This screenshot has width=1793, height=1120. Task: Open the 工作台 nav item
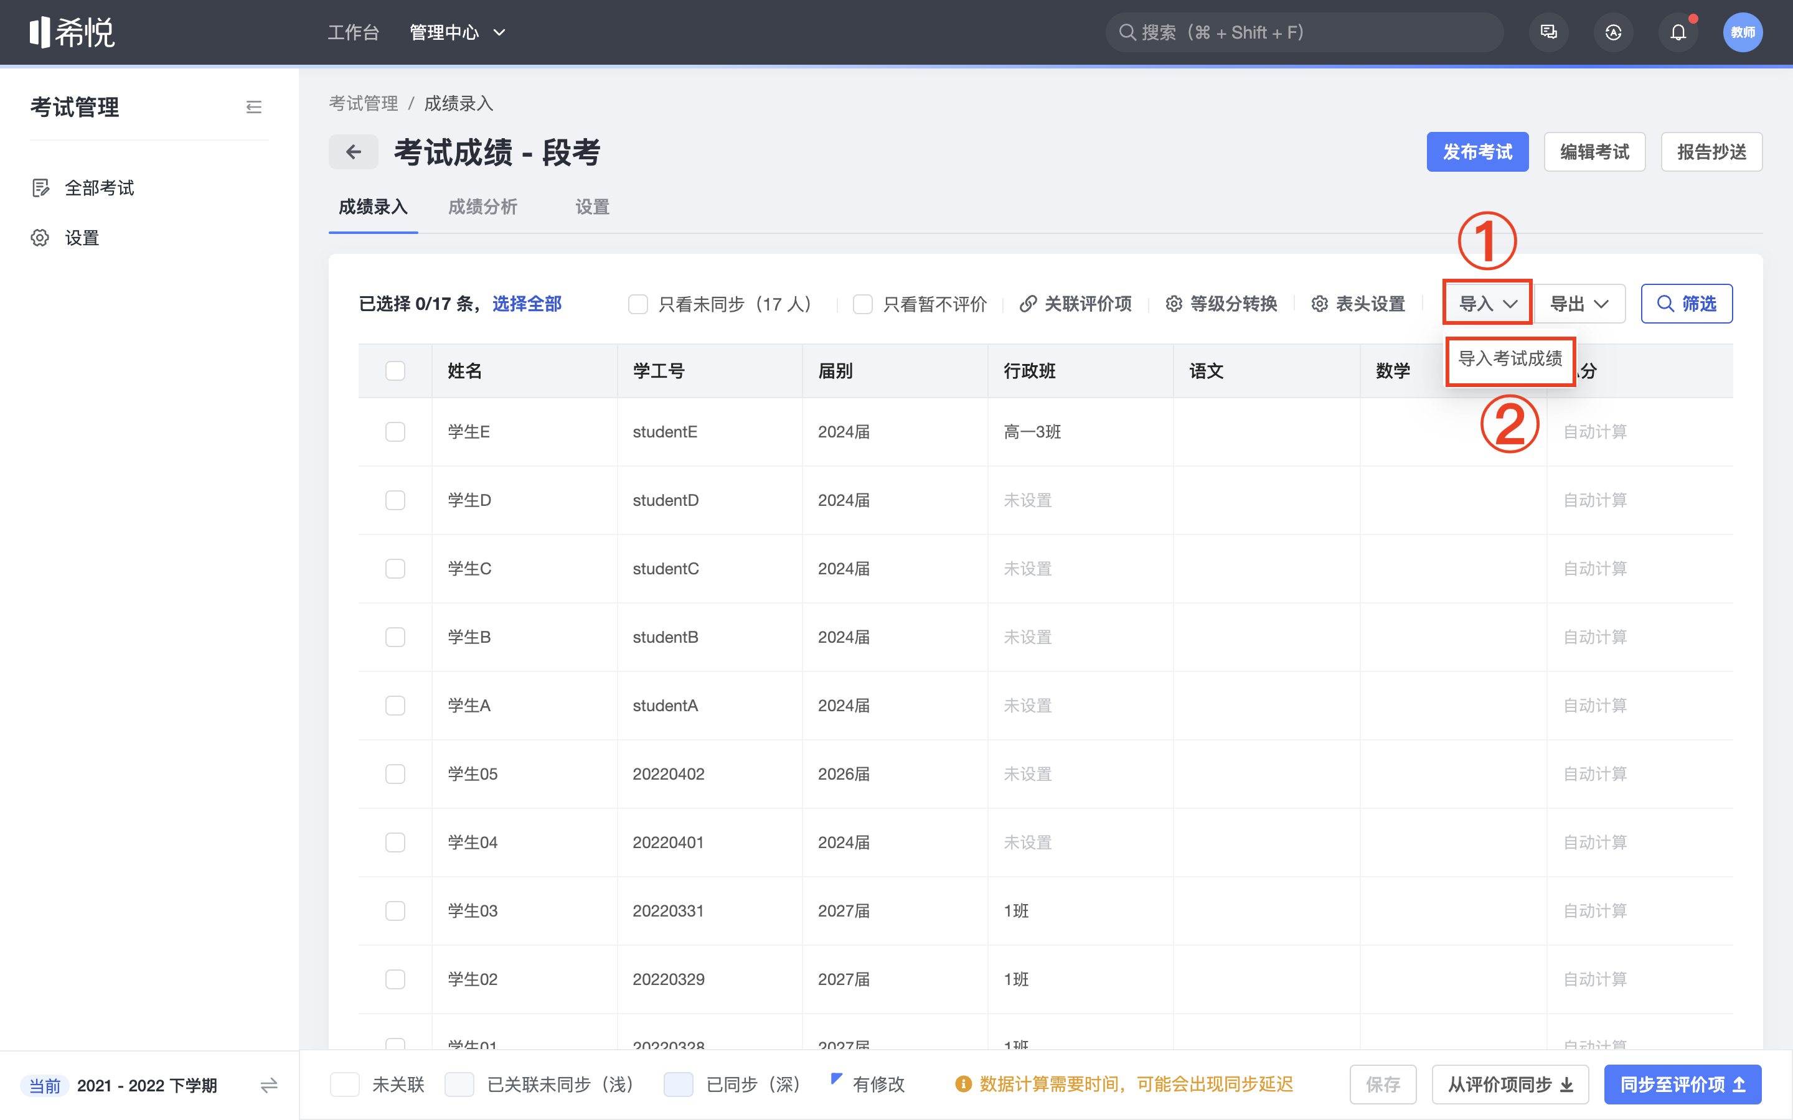[354, 32]
